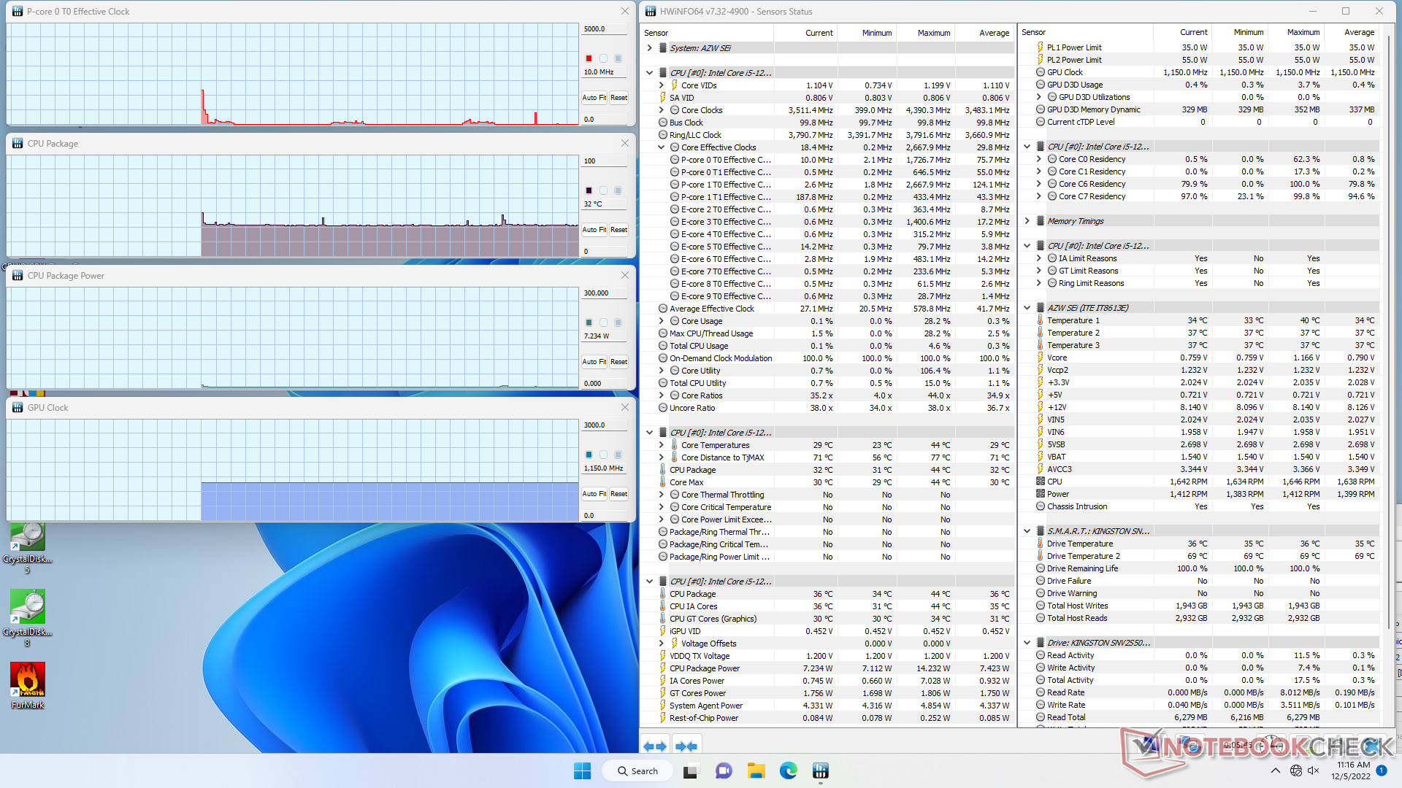1402x788 pixels.
Task: Expand the Core VIDs row
Action: [x=662, y=85]
